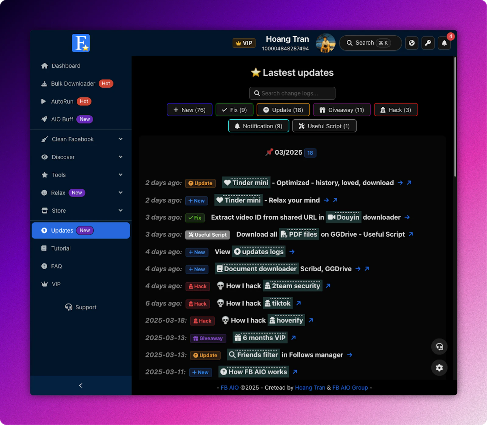Open the floating settings gear button
487x425 pixels.
439,368
